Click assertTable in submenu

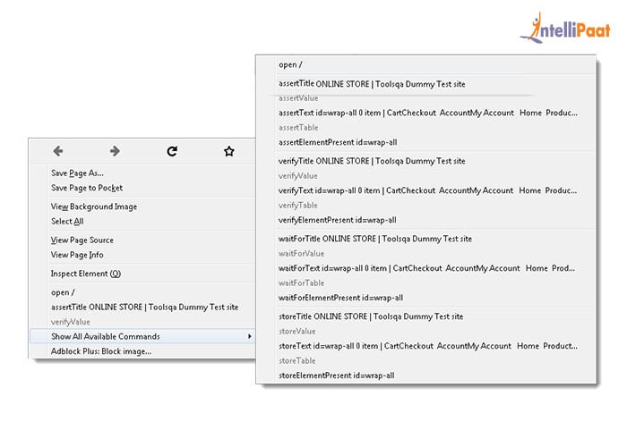pyautogui.click(x=298, y=128)
